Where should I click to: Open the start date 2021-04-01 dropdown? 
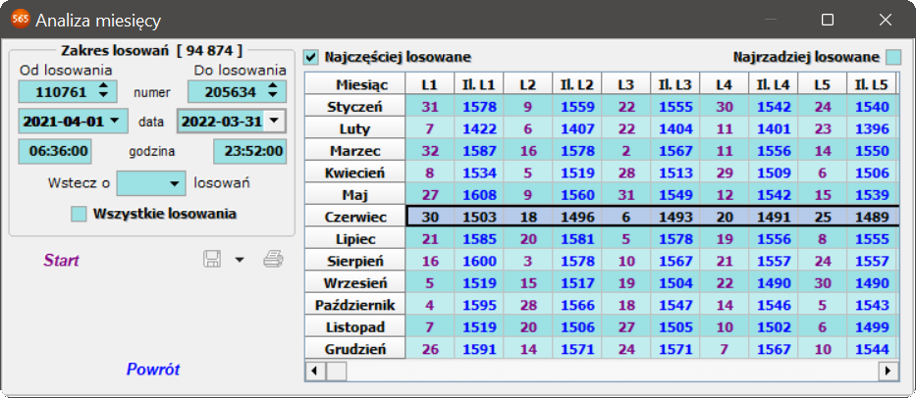point(115,121)
